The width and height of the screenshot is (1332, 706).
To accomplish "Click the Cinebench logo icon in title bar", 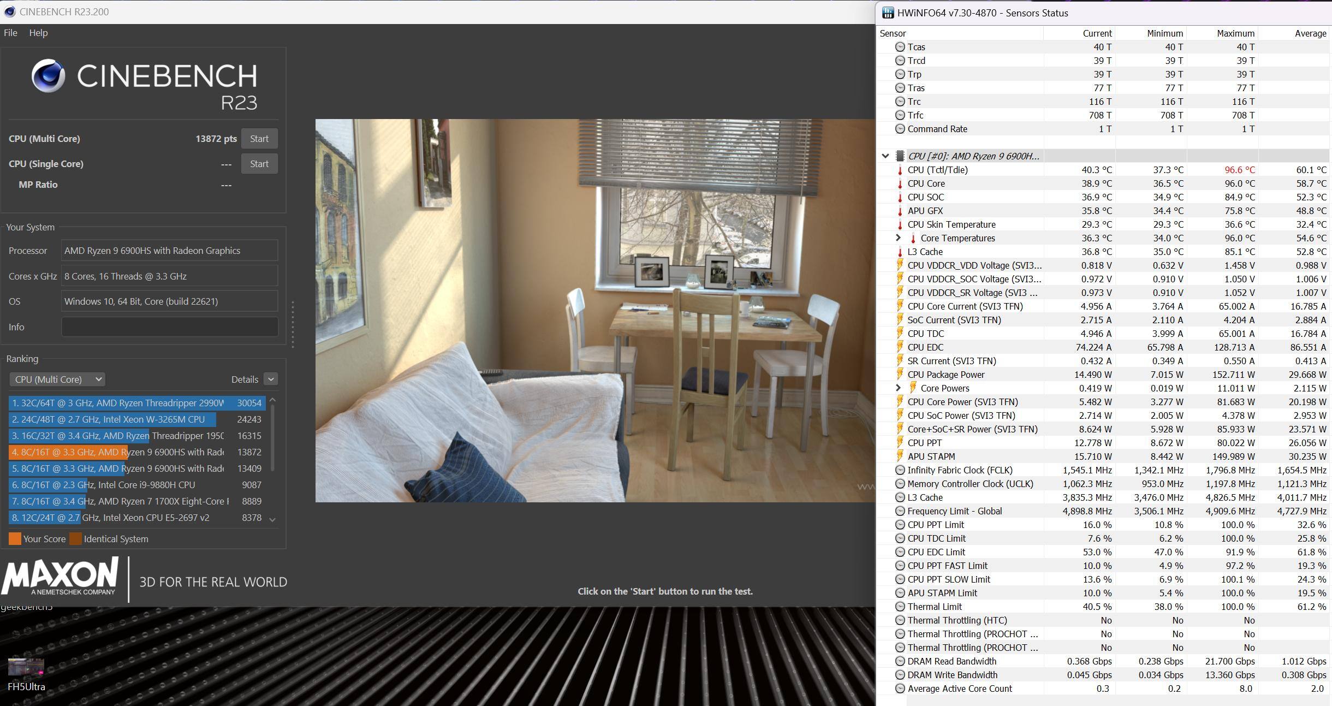I will [9, 11].
